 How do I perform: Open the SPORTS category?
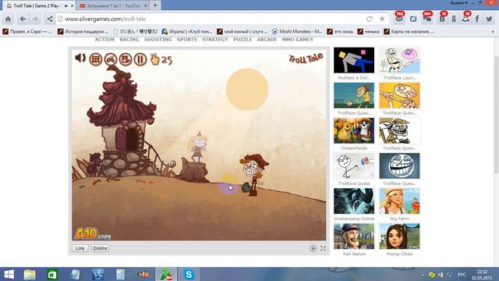coord(187,40)
